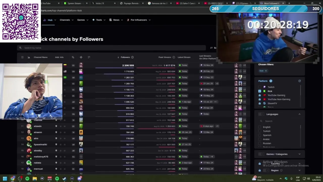The height and width of the screenshot is (182, 323).
Task: Click the games column icon in the table header
Action: [x=81, y=57]
